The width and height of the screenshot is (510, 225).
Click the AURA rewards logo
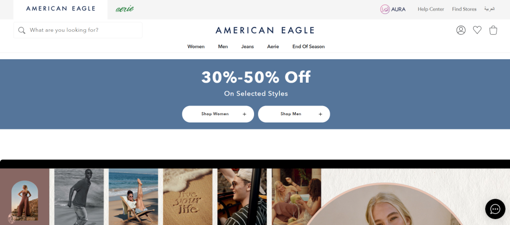(393, 9)
